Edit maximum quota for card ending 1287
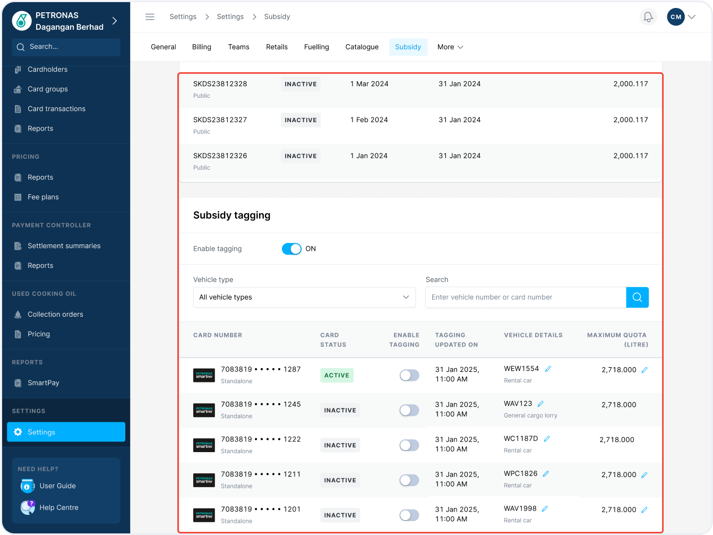 coord(644,370)
